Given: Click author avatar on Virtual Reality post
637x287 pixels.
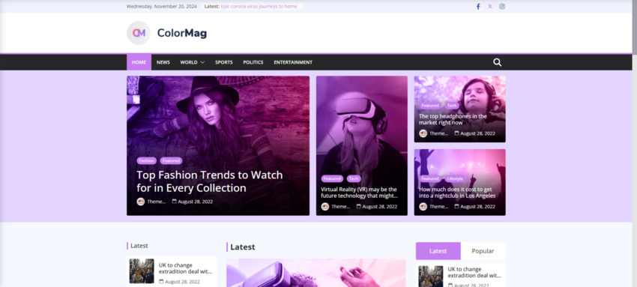Looking at the screenshot, I should pyautogui.click(x=325, y=207).
